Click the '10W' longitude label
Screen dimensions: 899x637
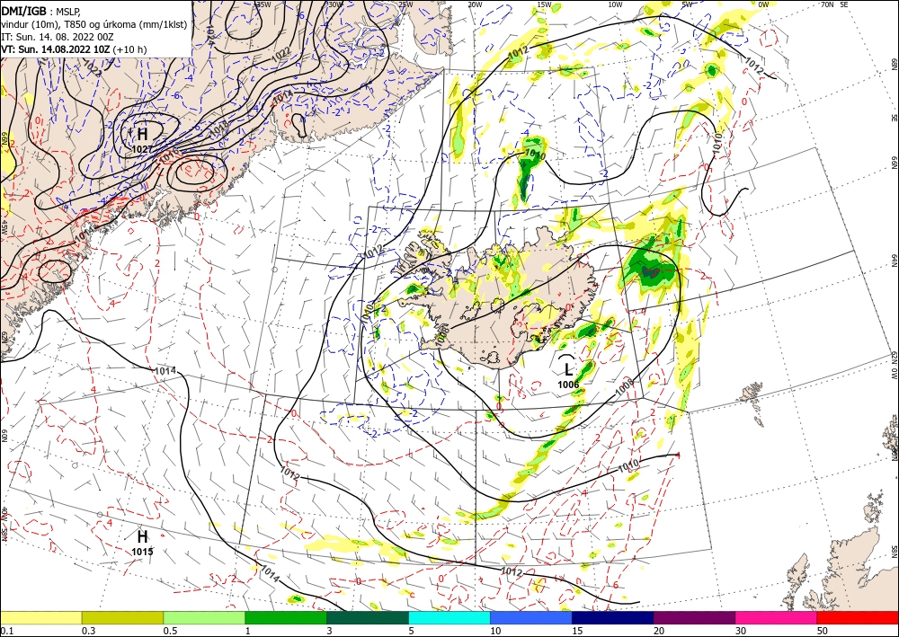pyautogui.click(x=615, y=4)
